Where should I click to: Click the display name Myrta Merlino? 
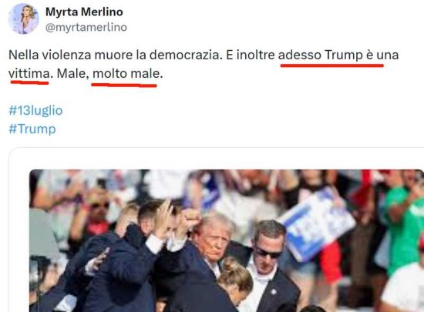pyautogui.click(x=84, y=12)
